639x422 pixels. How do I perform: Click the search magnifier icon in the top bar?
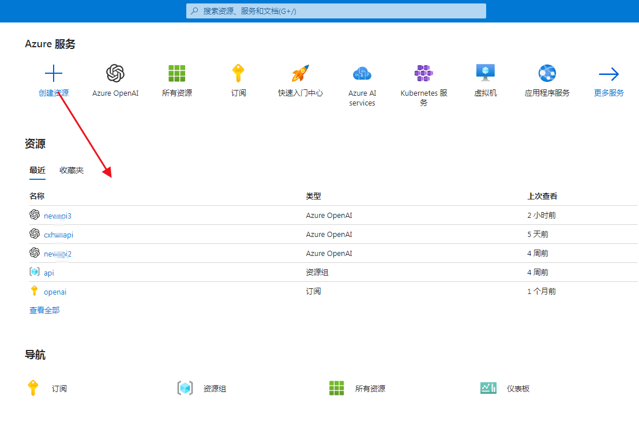click(195, 11)
